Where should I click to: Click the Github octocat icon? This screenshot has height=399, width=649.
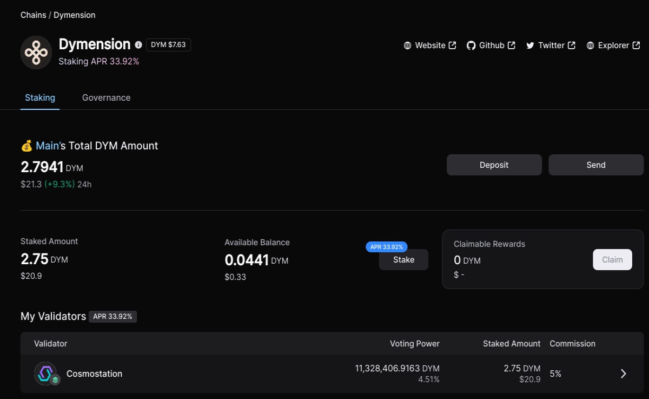pos(471,45)
